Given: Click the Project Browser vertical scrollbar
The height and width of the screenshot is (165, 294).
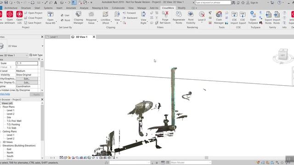Looking at the screenshot, I should pos(42,122).
